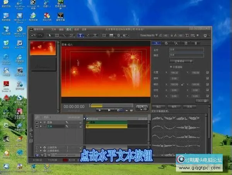
Task: Toggle visibility of the 文本 layer
Action: pos(37,126)
